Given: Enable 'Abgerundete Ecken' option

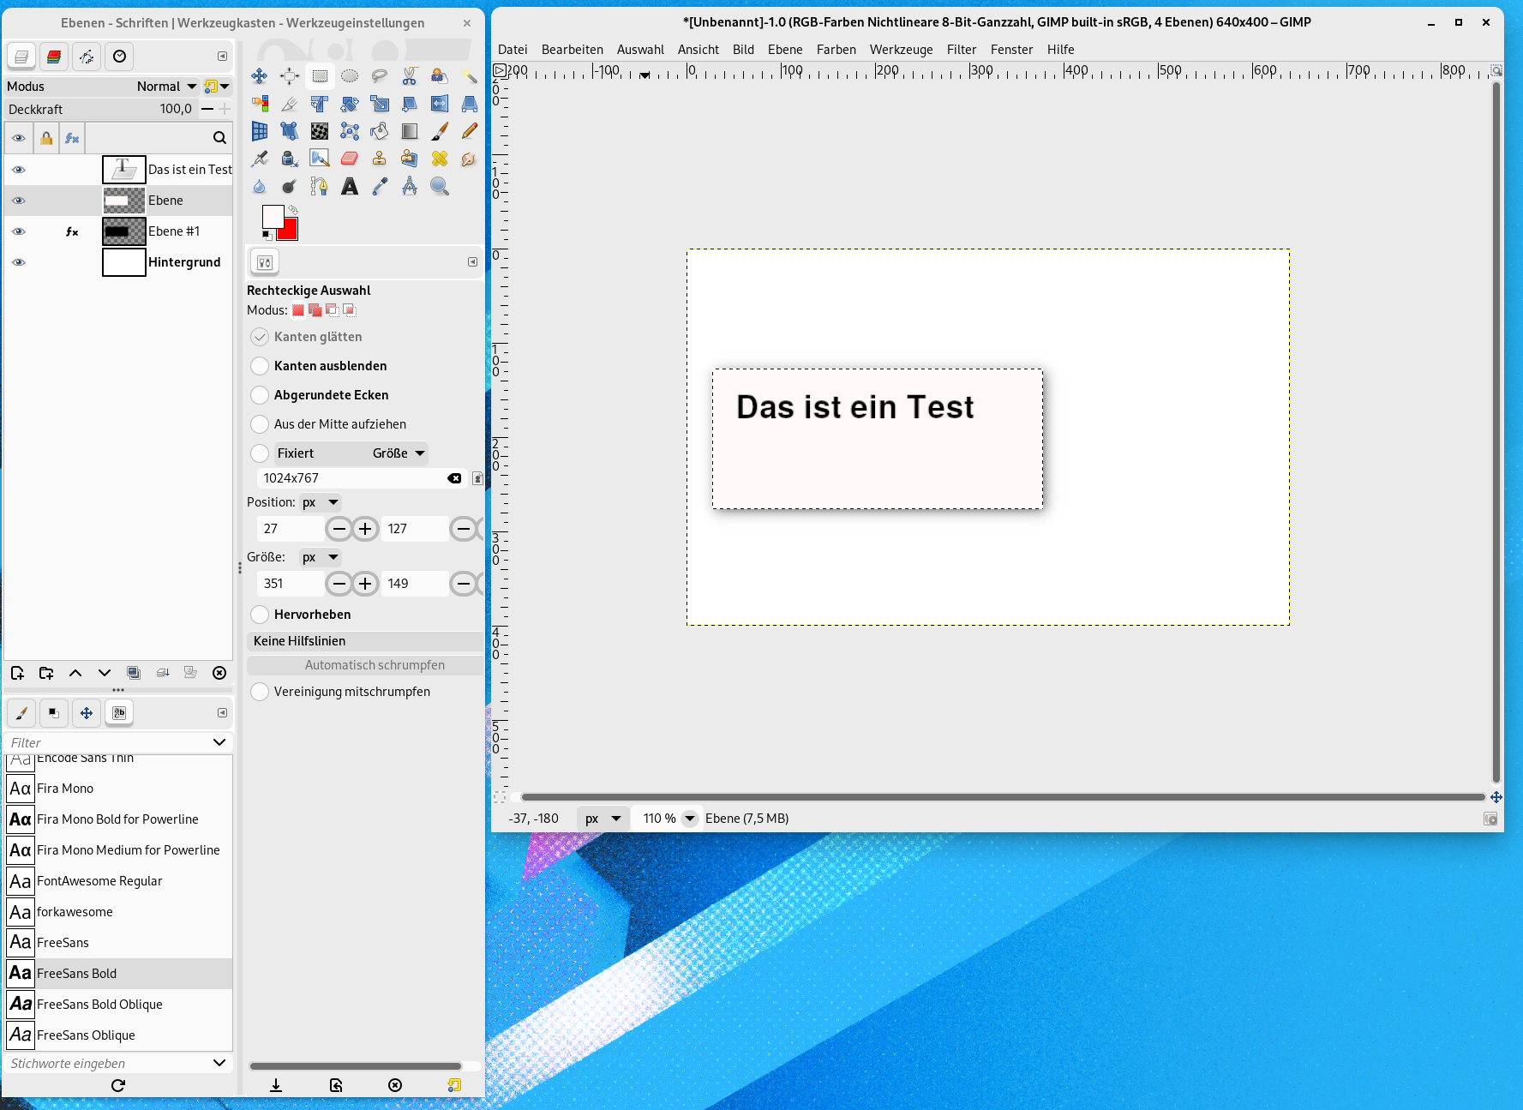Looking at the screenshot, I should 260,395.
